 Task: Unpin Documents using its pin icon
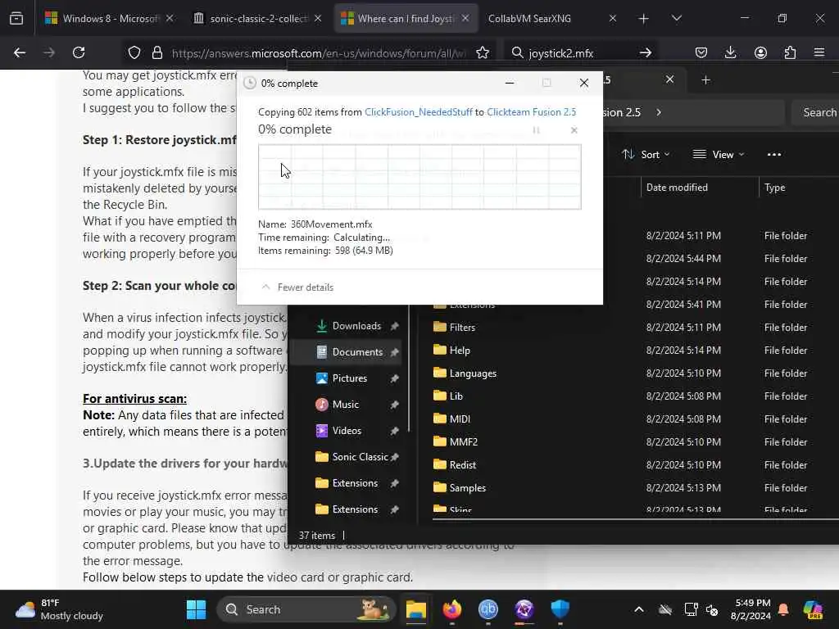394,352
